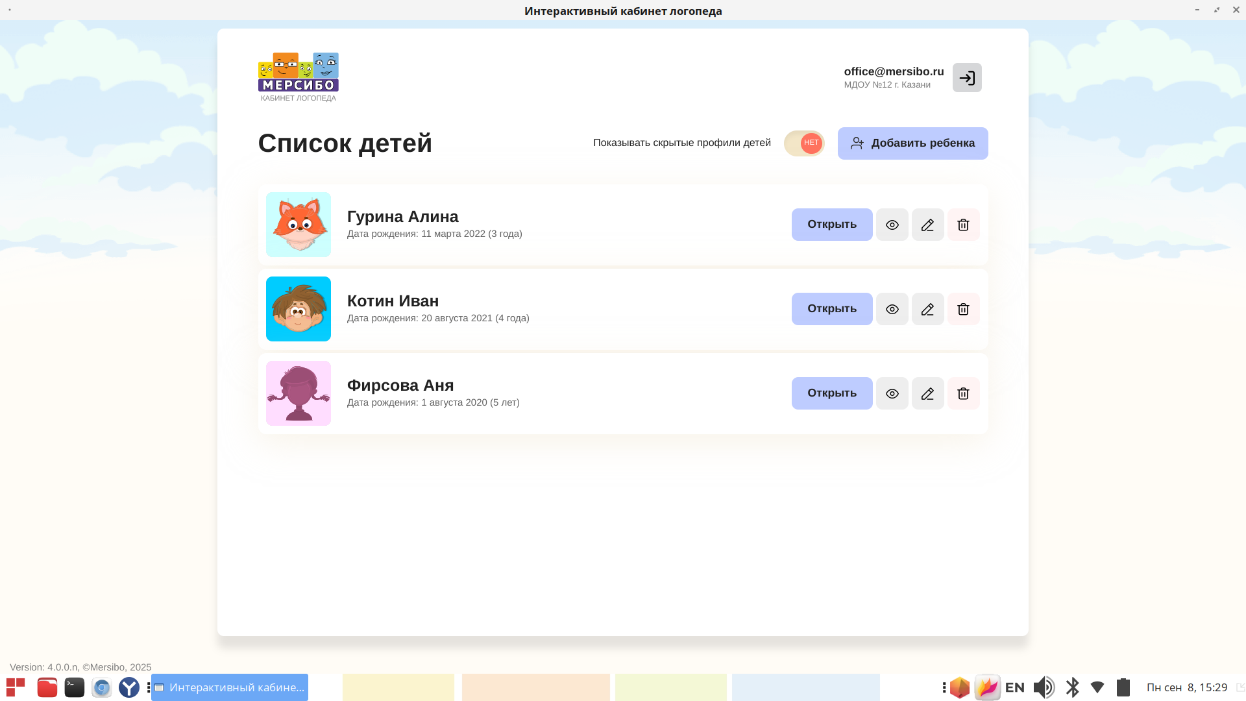Delete Гурина Алина using the trash icon
The image size is (1246, 701).
pos(963,225)
